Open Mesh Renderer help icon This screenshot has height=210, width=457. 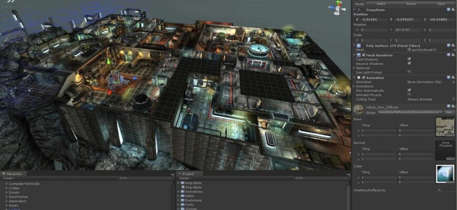point(449,55)
